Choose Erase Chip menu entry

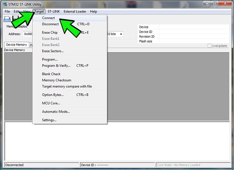[x=70, y=33]
